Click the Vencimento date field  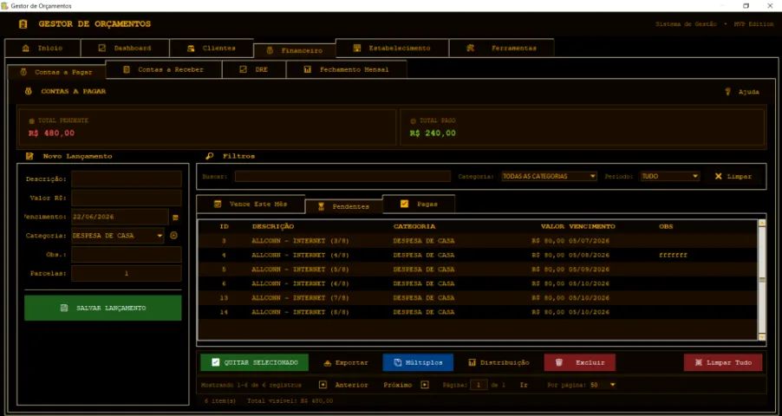tap(121, 217)
